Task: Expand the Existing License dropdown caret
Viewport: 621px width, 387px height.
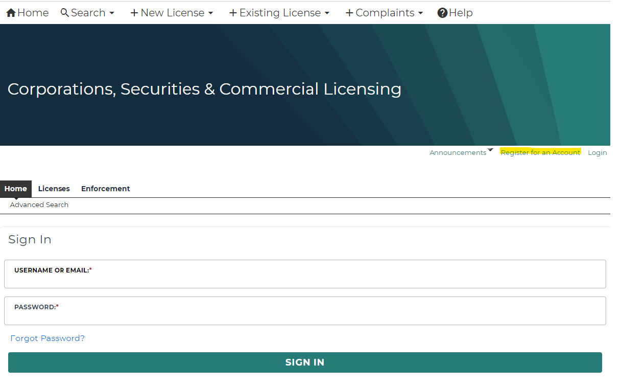Action: click(x=327, y=13)
